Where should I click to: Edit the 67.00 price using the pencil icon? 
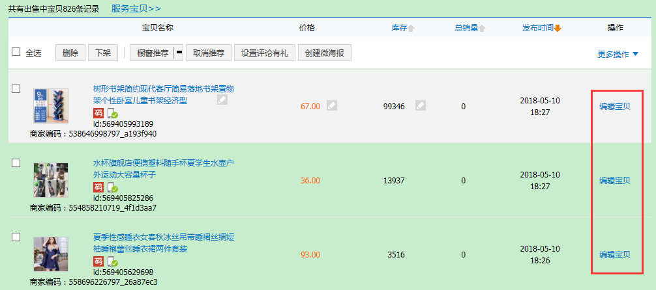[332, 105]
